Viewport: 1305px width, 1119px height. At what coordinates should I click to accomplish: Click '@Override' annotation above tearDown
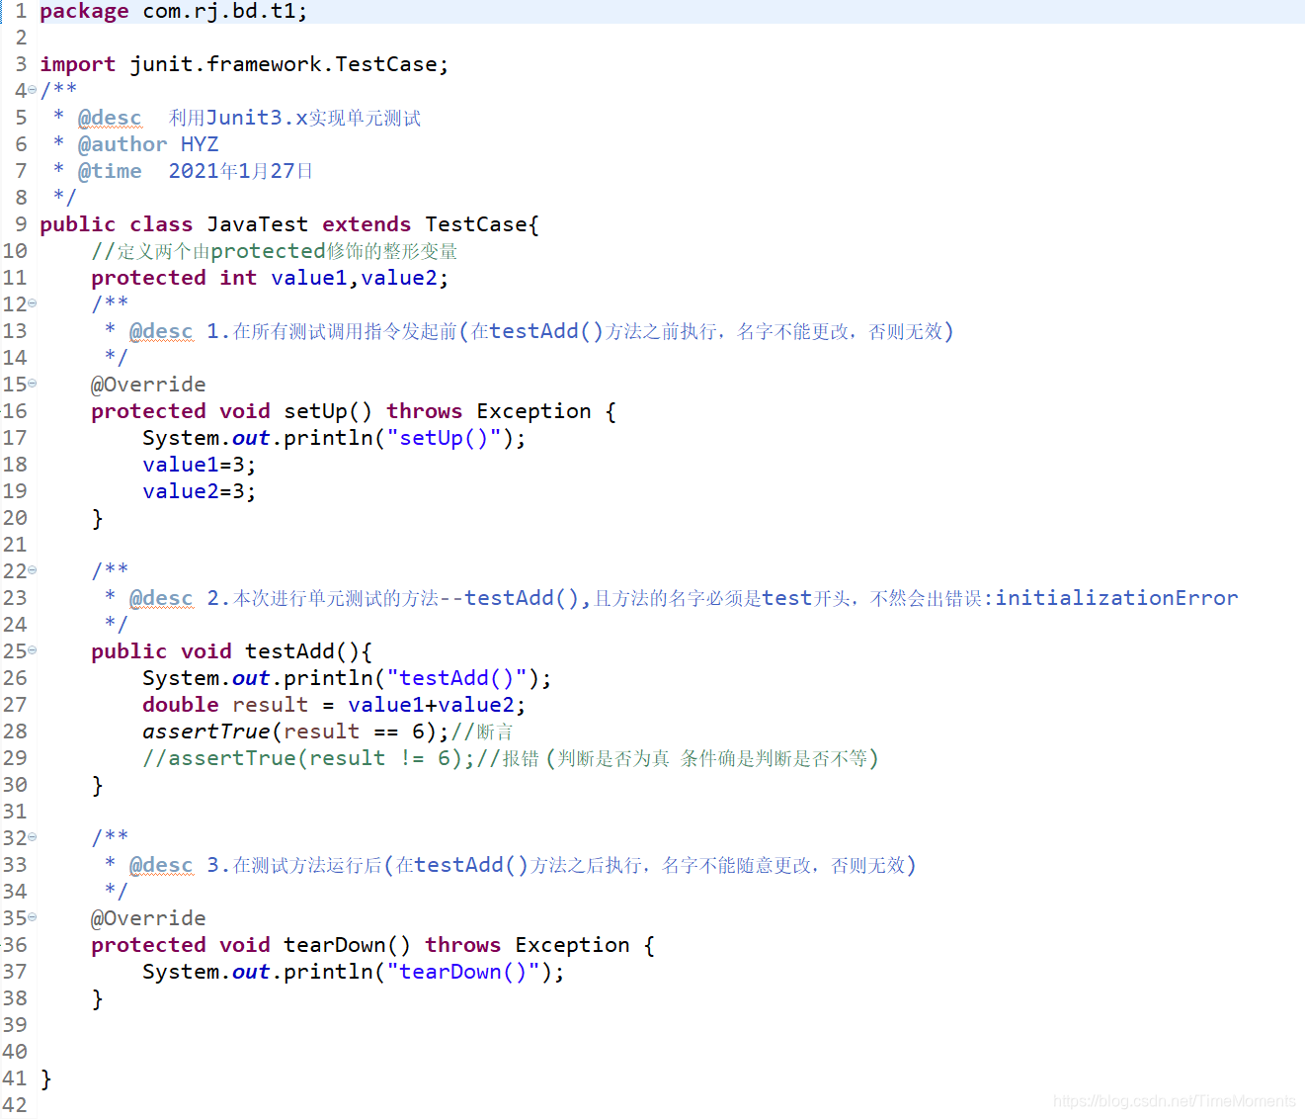(148, 918)
